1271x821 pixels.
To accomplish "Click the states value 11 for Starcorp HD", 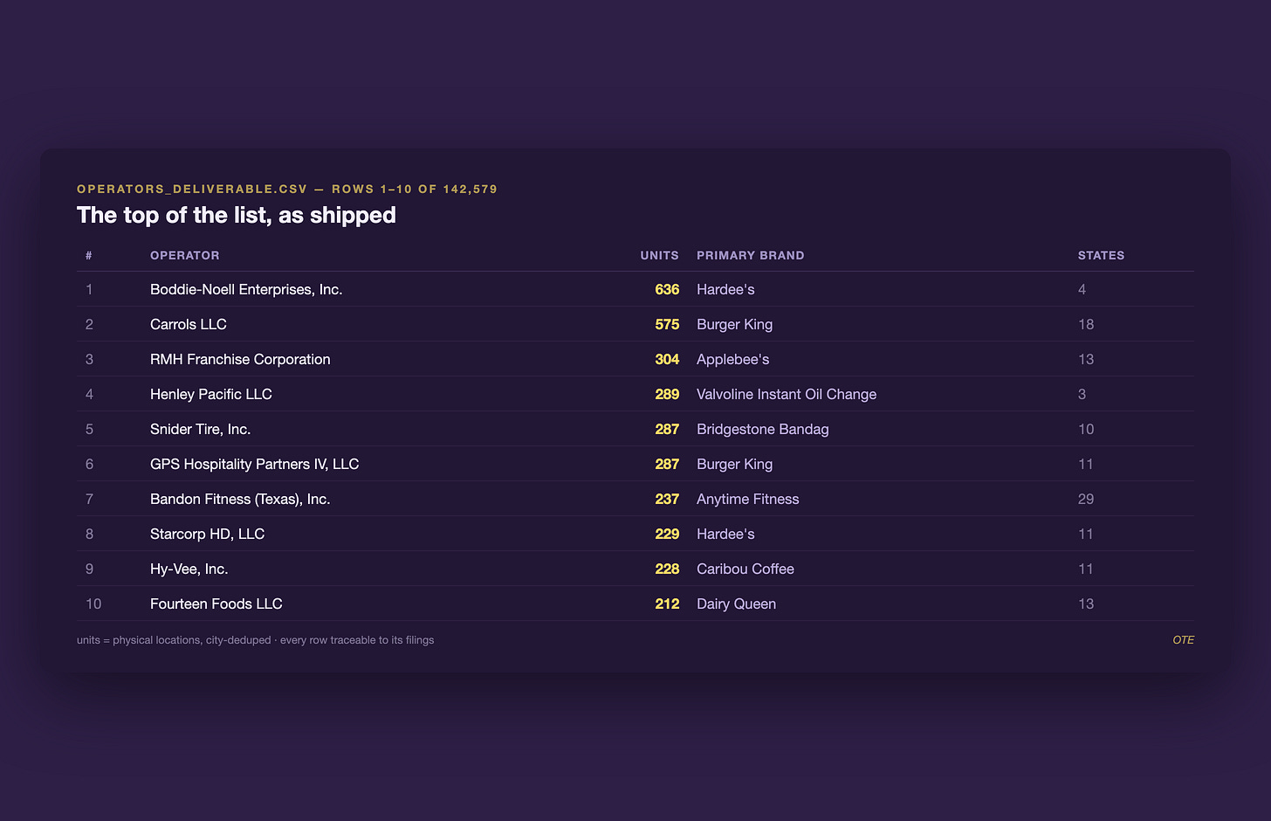I will pos(1086,534).
